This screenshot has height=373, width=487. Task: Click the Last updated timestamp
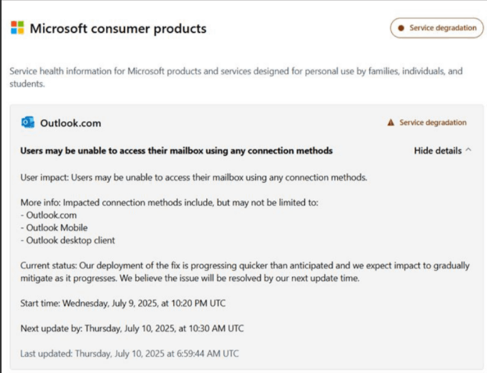[x=130, y=353]
